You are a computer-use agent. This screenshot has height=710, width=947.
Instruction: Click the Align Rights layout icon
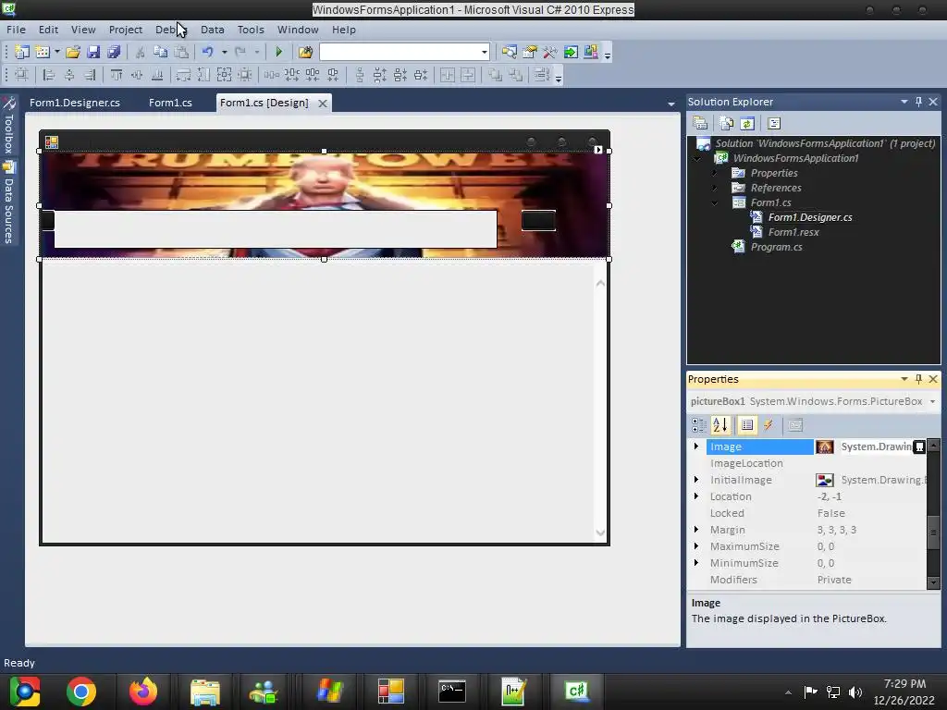(x=90, y=75)
